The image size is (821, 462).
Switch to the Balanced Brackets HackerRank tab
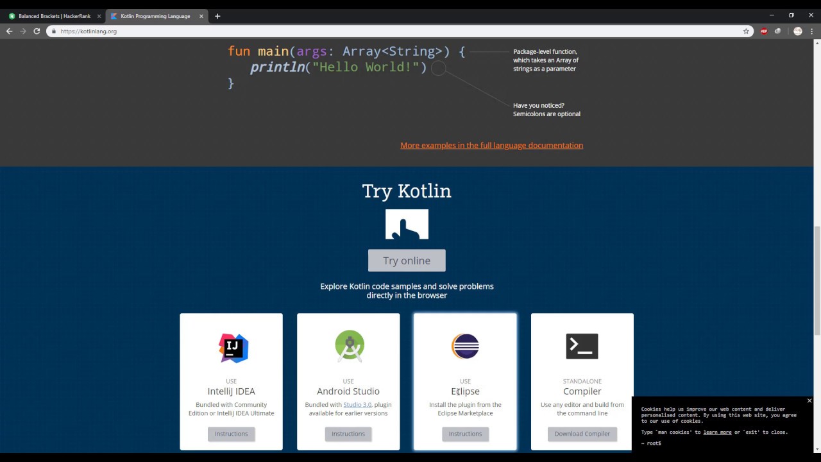55,16
